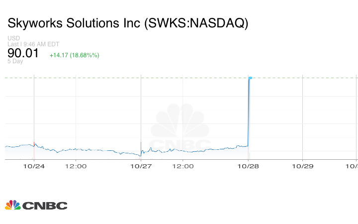Click the 12:00 label between 10/27 and 10/28

[x=182, y=167]
